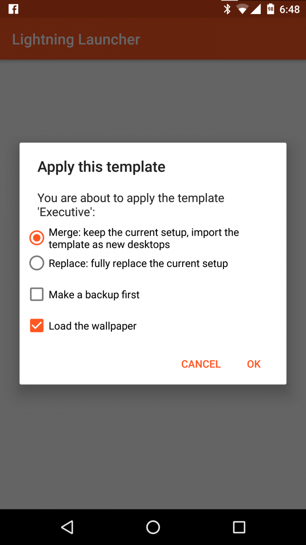
Task: Select the Replace current setup radio option
Action: (x=37, y=263)
